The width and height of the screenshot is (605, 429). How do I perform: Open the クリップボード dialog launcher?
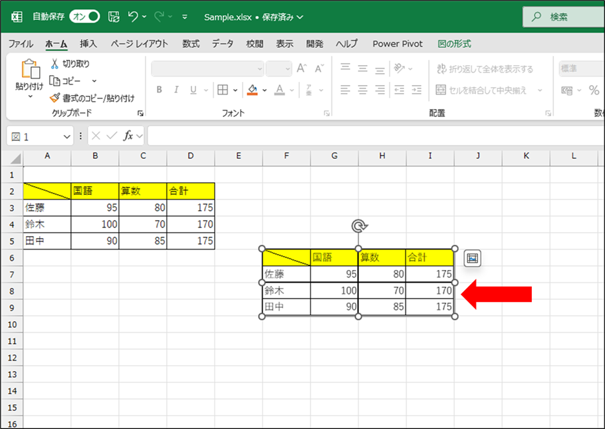[x=140, y=113]
